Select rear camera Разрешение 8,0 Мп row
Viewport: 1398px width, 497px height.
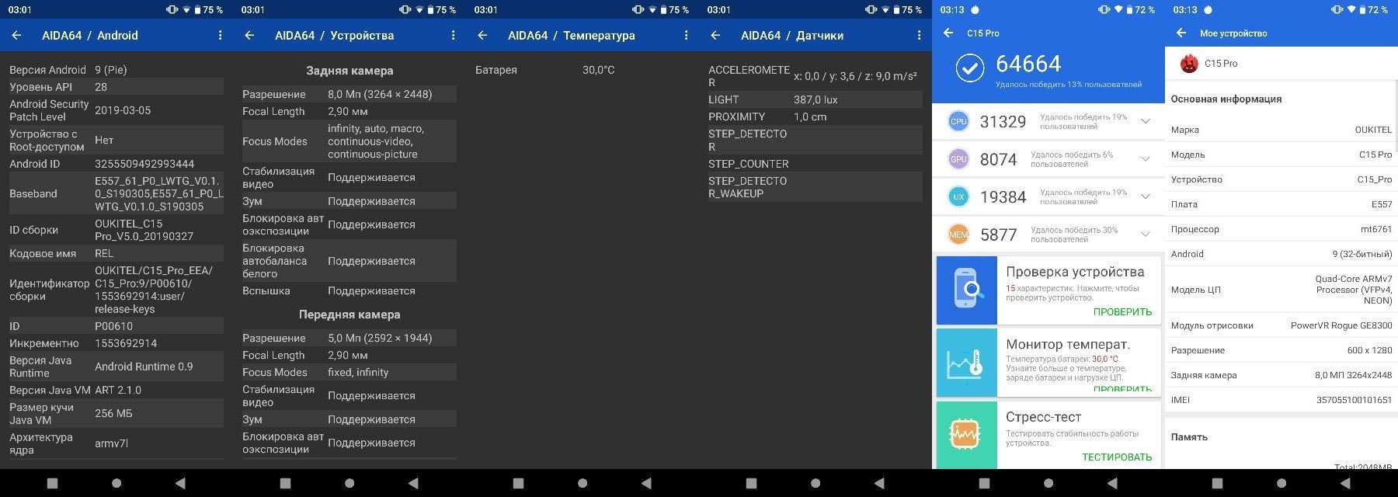(x=349, y=94)
